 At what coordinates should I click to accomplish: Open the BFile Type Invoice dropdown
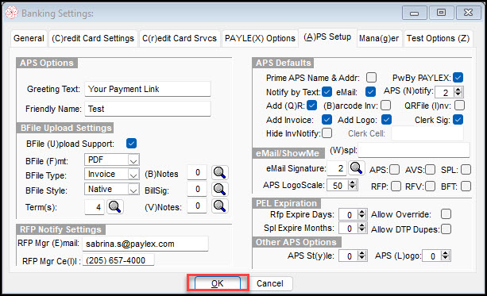tap(133, 175)
